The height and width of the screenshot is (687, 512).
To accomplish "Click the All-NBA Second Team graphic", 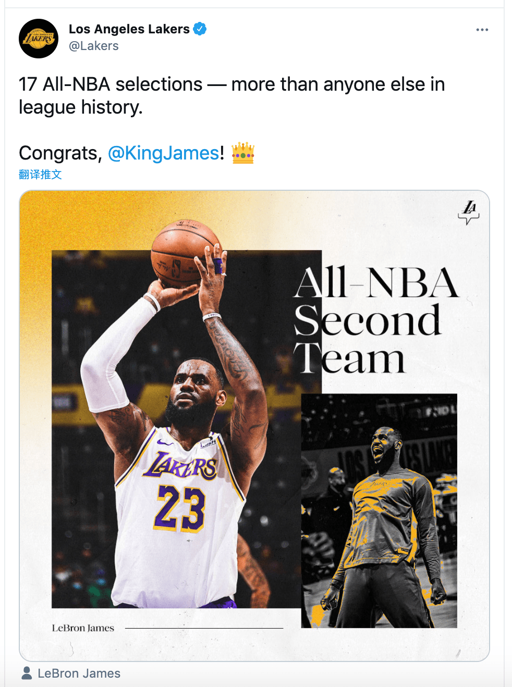I will tap(376, 318).
